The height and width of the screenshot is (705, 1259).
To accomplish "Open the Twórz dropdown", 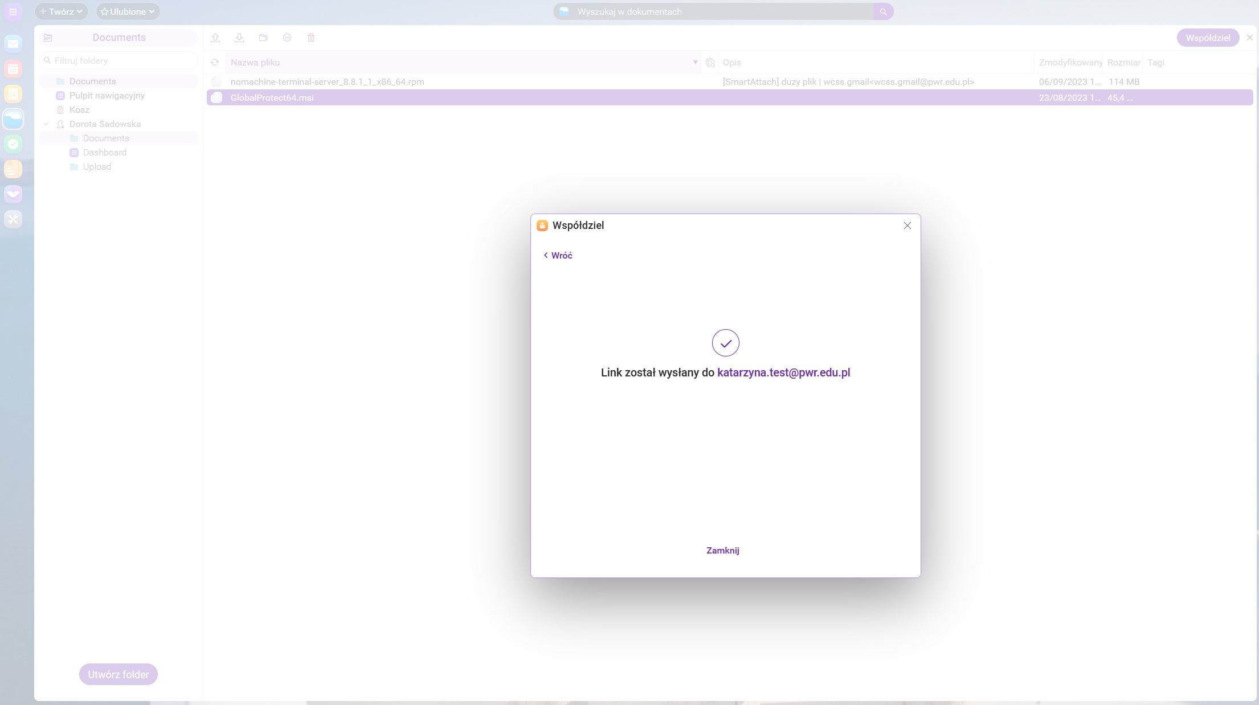I will click(61, 11).
